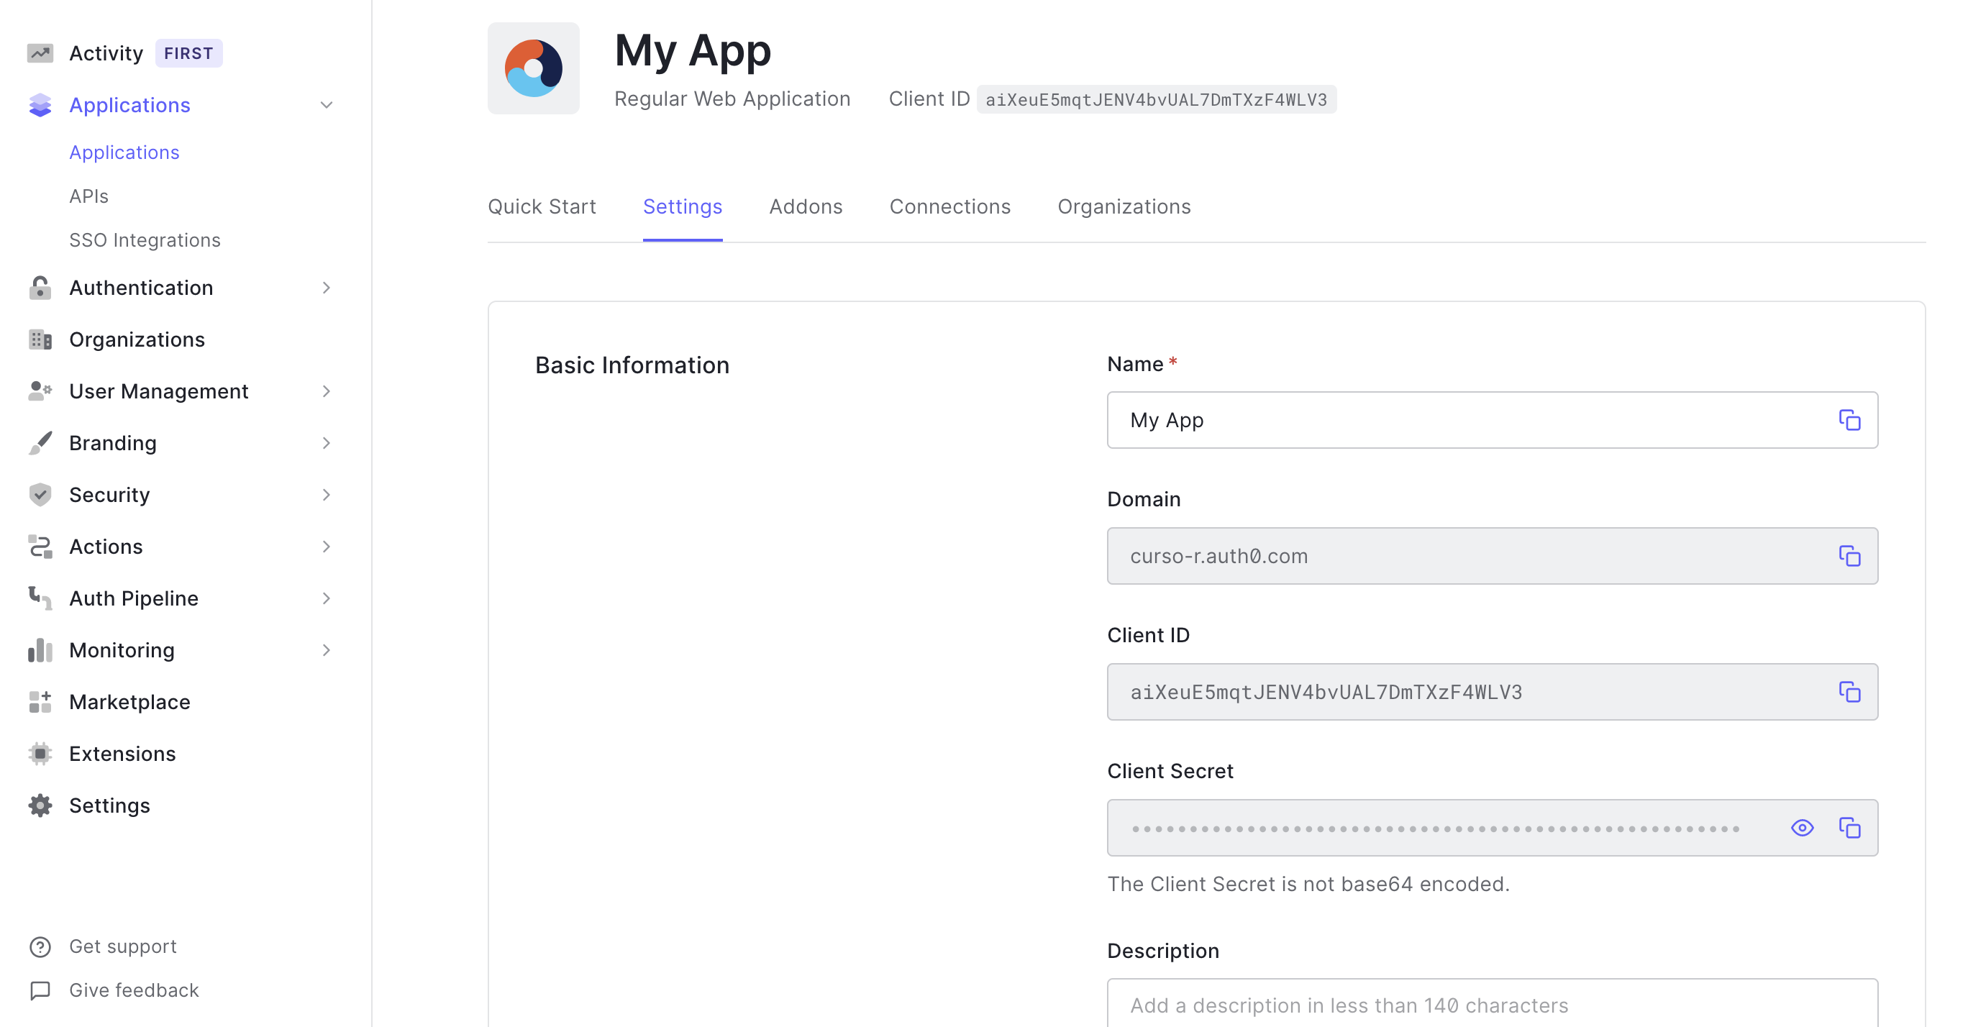Click the Get support link

pyautogui.click(x=122, y=946)
